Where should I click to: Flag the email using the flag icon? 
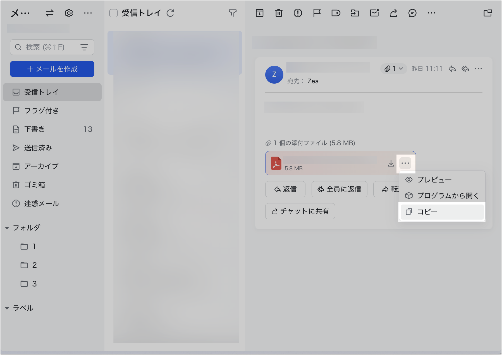point(317,13)
